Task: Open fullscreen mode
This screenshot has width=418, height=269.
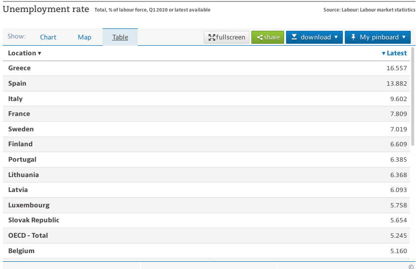Action: pyautogui.click(x=227, y=37)
